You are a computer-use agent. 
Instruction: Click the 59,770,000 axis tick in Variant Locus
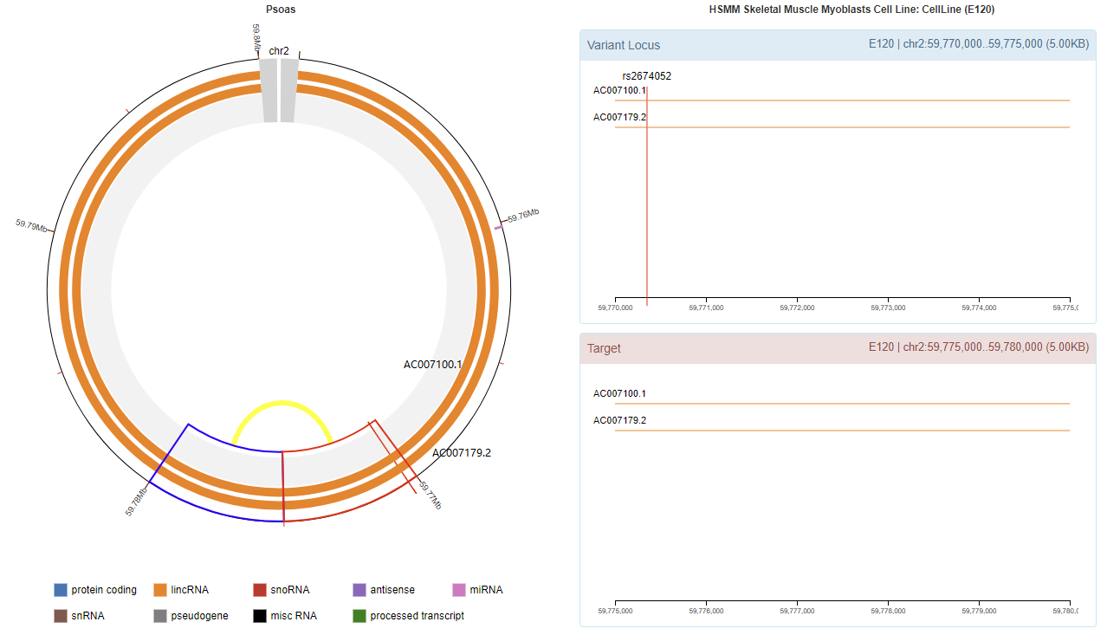[x=615, y=308]
